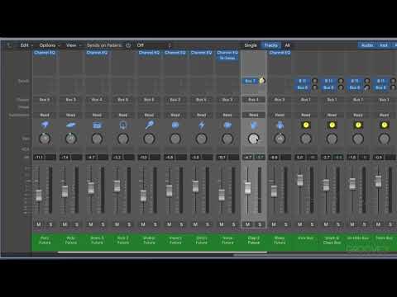Open the Channel EQ on Perc Future
This screenshot has height=297, width=397.
click(45, 53)
